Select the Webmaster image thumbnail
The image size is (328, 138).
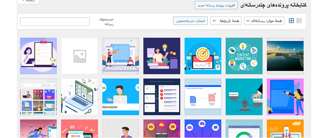(x=121, y=97)
